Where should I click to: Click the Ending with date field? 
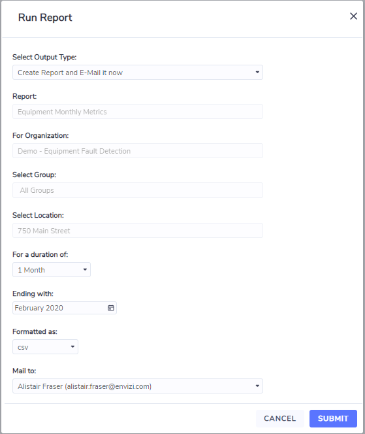point(65,308)
